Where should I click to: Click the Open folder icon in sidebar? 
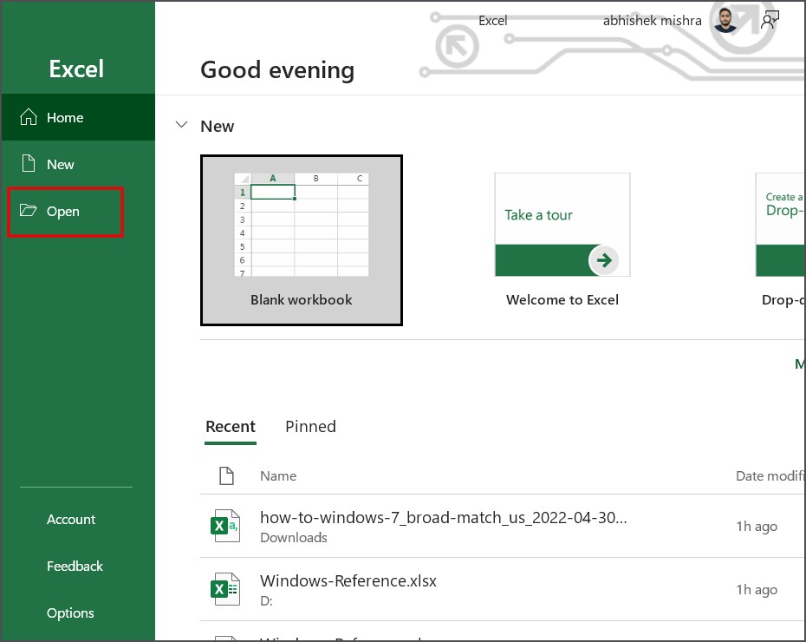click(x=29, y=211)
